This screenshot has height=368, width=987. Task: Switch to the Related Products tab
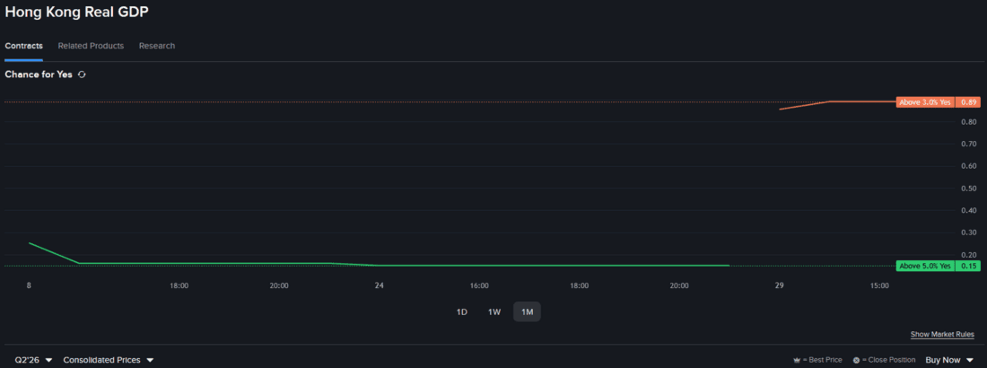pyautogui.click(x=91, y=46)
